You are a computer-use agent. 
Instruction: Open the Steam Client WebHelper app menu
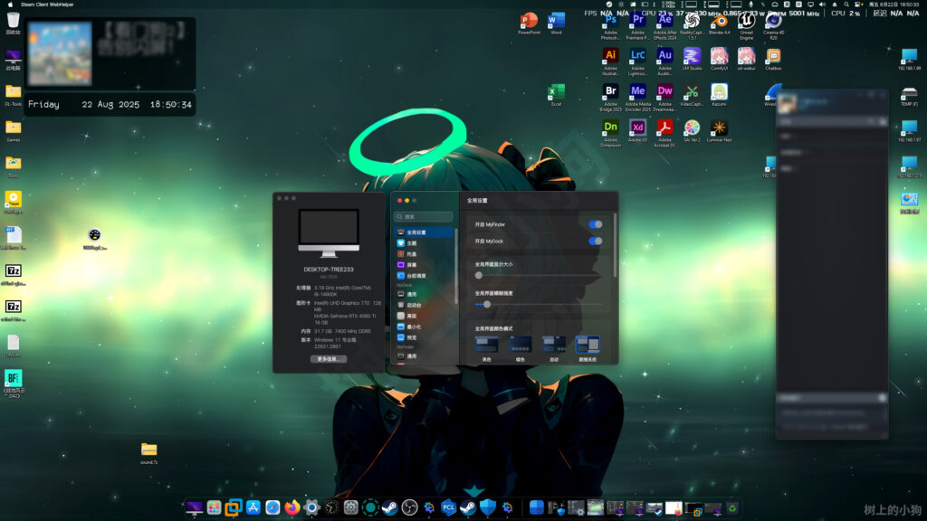[x=47, y=5]
